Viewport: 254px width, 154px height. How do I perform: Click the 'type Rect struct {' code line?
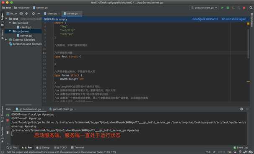click(67, 56)
